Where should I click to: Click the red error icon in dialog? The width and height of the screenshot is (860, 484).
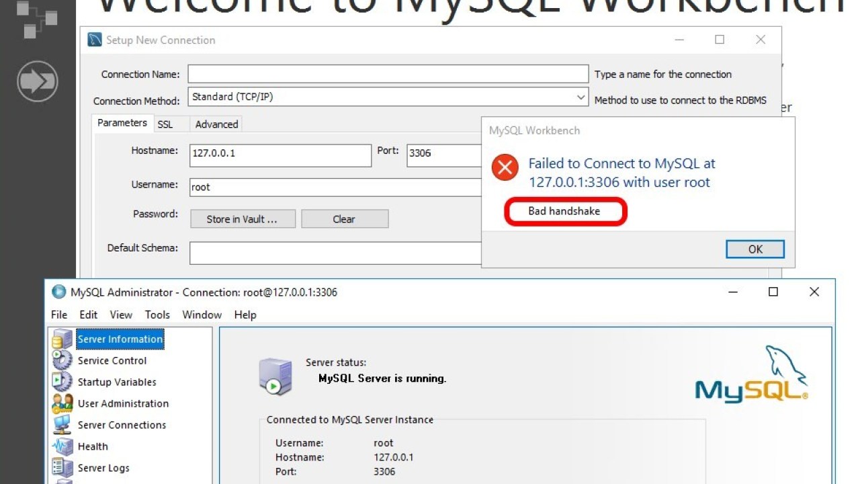tap(505, 167)
